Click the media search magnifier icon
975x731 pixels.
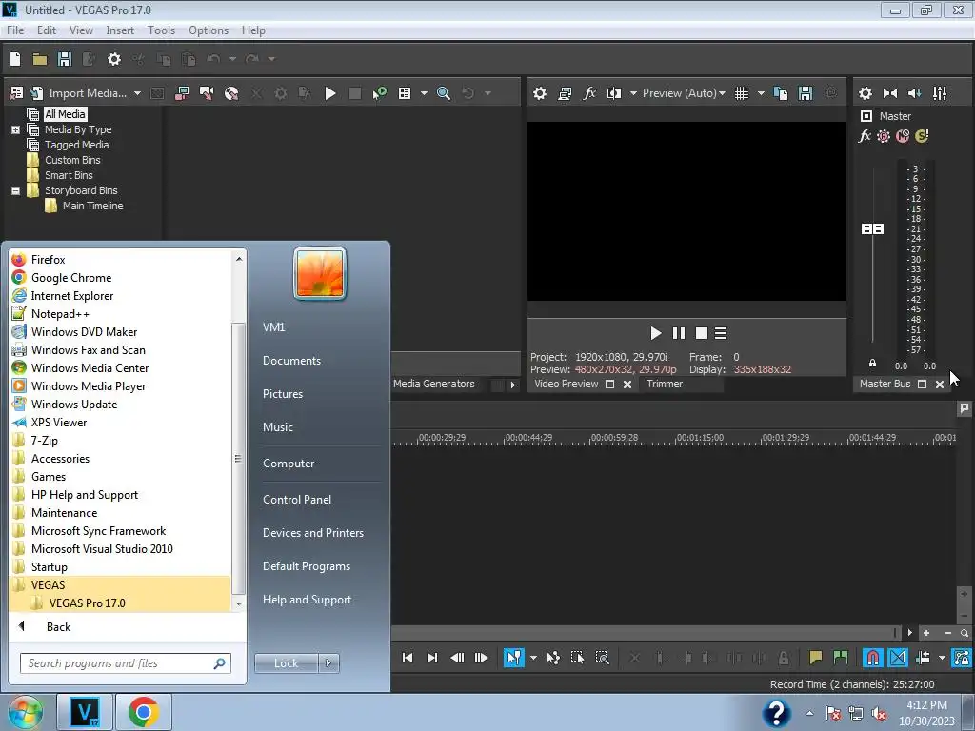tap(444, 93)
